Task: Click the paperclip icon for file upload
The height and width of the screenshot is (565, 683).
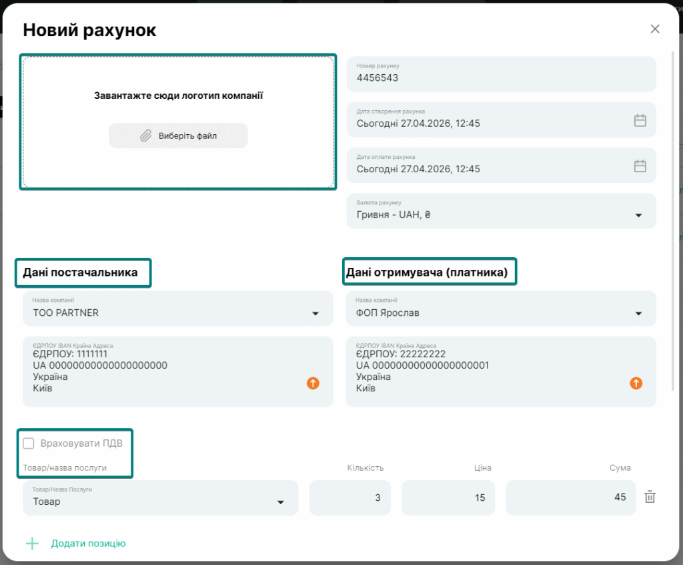Action: (145, 136)
